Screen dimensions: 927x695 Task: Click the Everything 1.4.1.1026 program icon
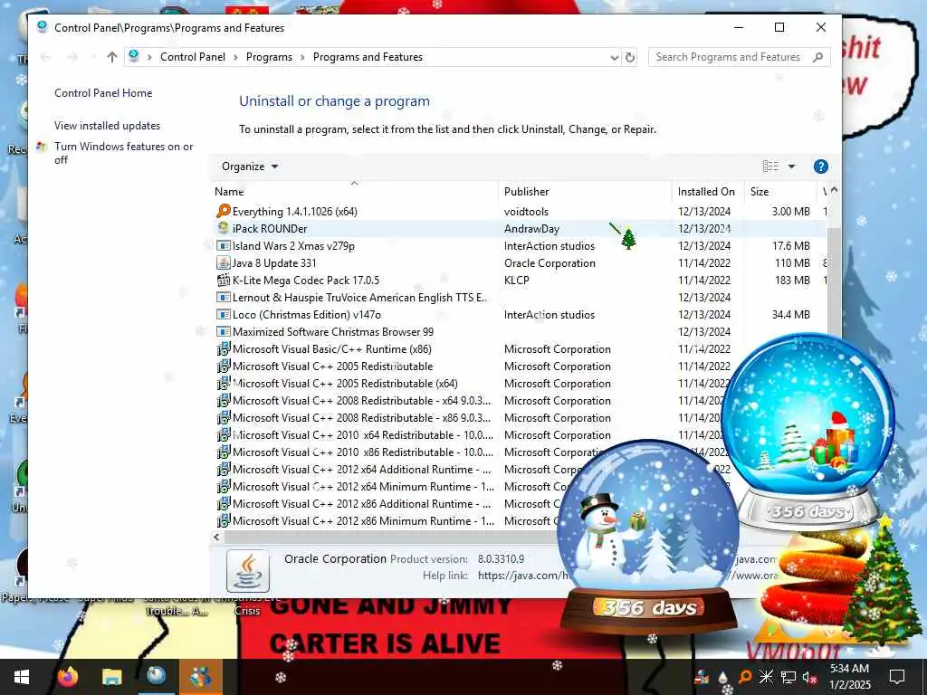click(x=224, y=211)
